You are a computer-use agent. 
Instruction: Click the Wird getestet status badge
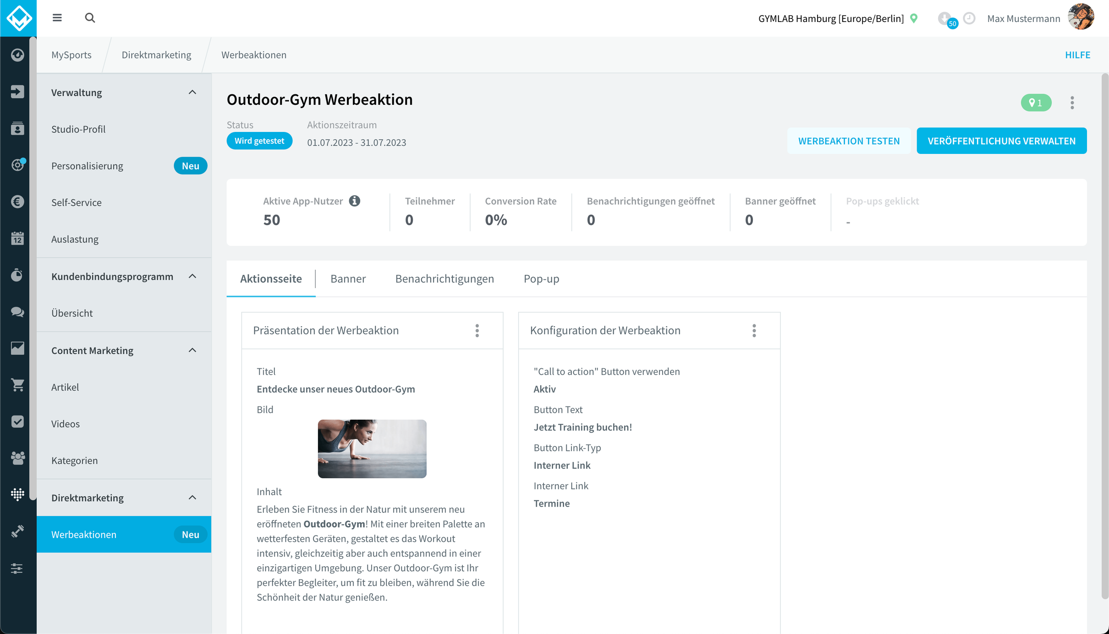(x=259, y=141)
